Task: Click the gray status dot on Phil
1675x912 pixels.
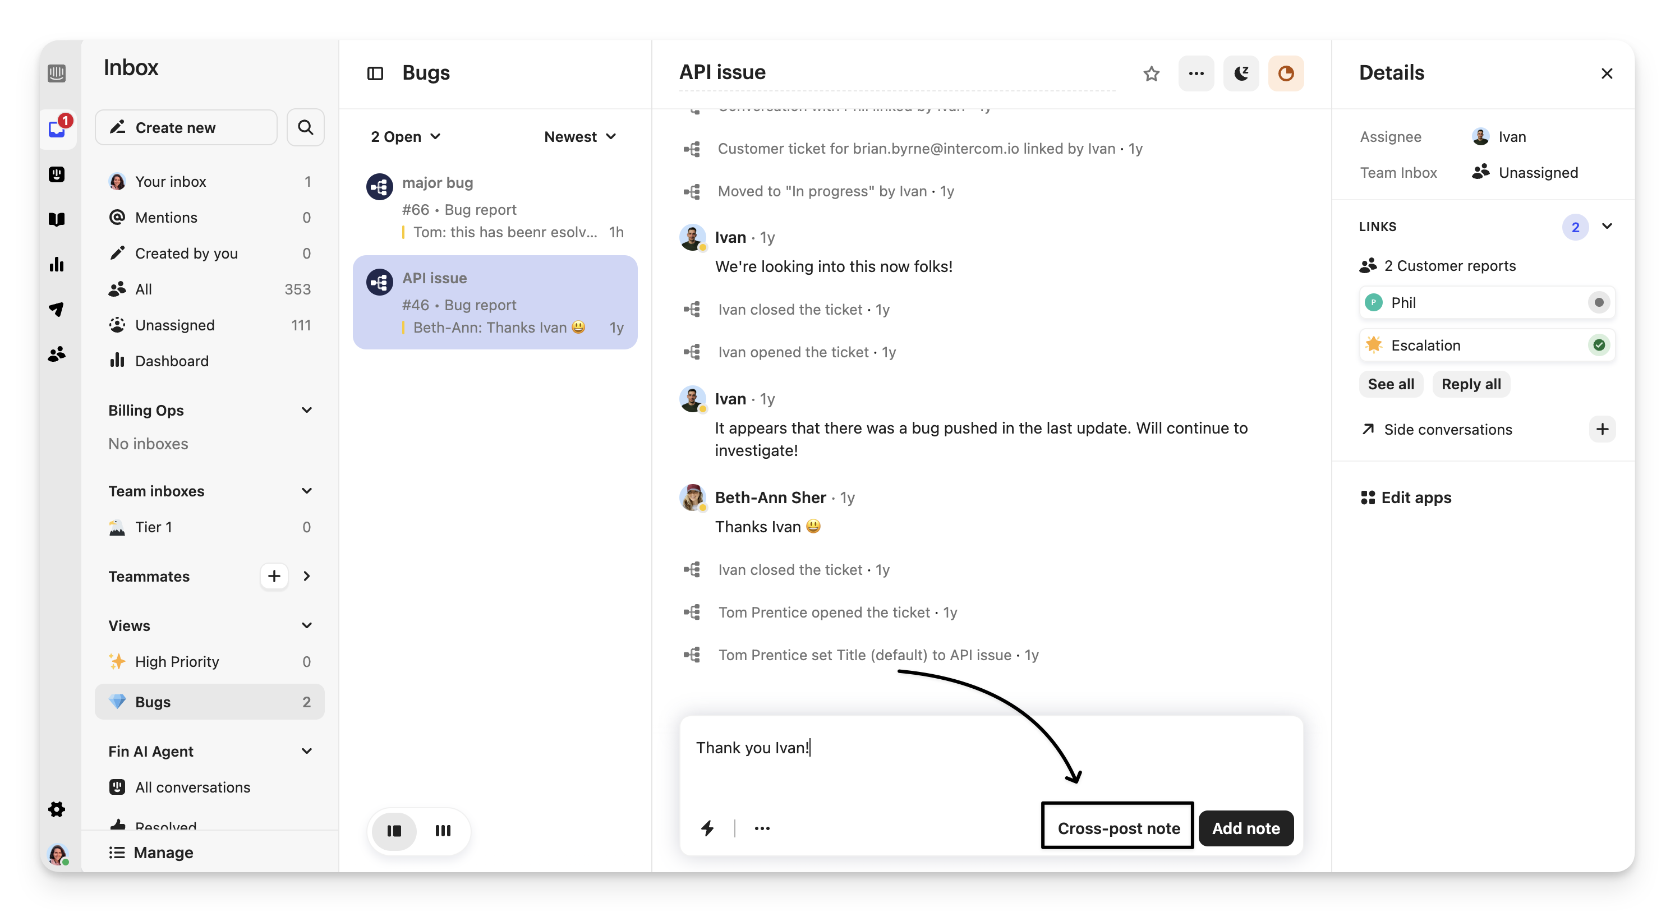Action: pos(1598,302)
